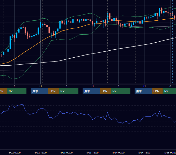176x155 pixels.
Task: Click the hour label 12 above 8/24 12:00
Action: pos(144,87)
